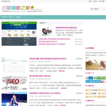
Task: Click the 注册 register link
Action: pos(95,1)
